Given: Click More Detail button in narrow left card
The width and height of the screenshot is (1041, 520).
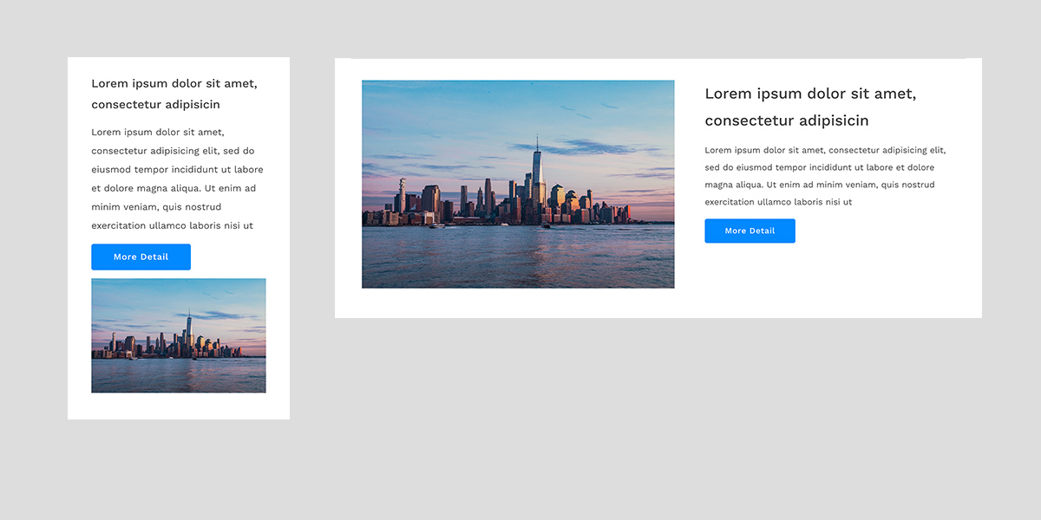Looking at the screenshot, I should [x=141, y=257].
